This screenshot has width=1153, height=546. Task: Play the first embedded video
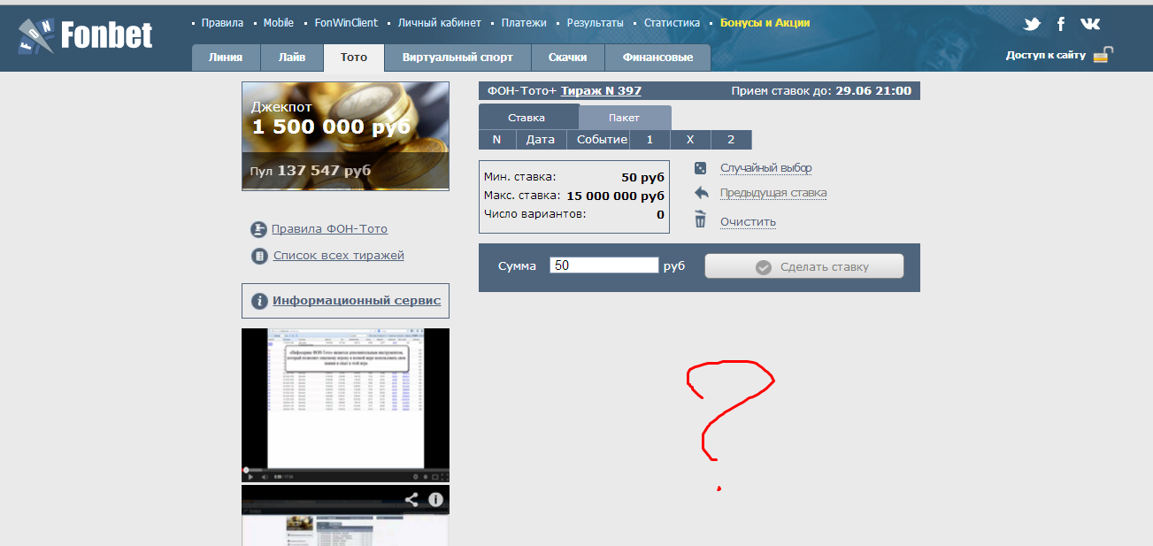tap(250, 477)
